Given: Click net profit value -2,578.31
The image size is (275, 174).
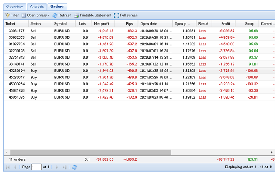Looking at the screenshot, I should pyautogui.click(x=106, y=91).
